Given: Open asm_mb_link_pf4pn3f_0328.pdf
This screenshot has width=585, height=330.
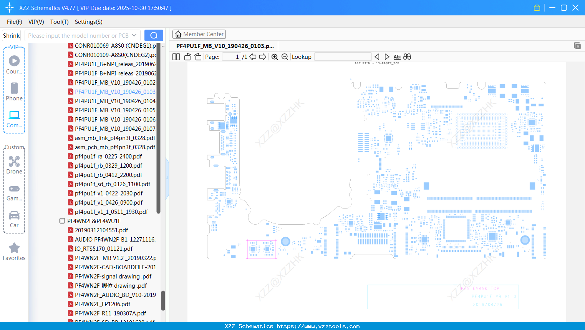Looking at the screenshot, I should 115,138.
